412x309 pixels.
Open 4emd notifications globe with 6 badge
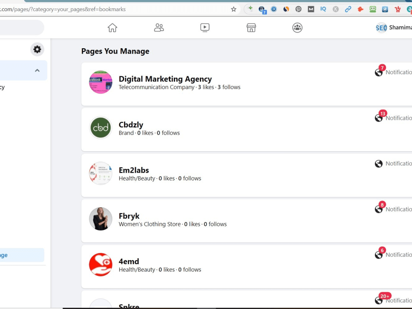click(379, 255)
